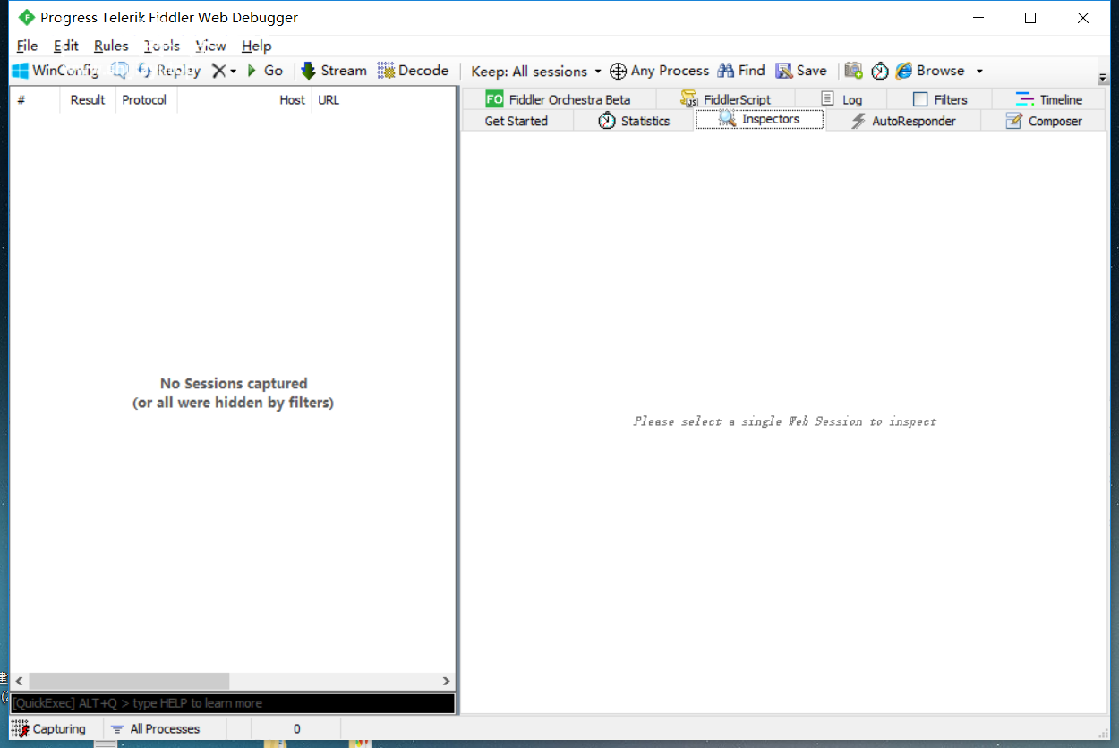This screenshot has width=1119, height=748.
Task: Click session count 0 in status bar
Action: point(296,729)
